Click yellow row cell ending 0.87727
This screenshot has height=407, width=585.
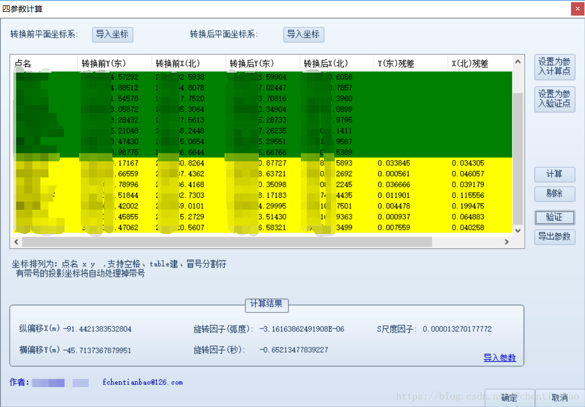click(273, 163)
